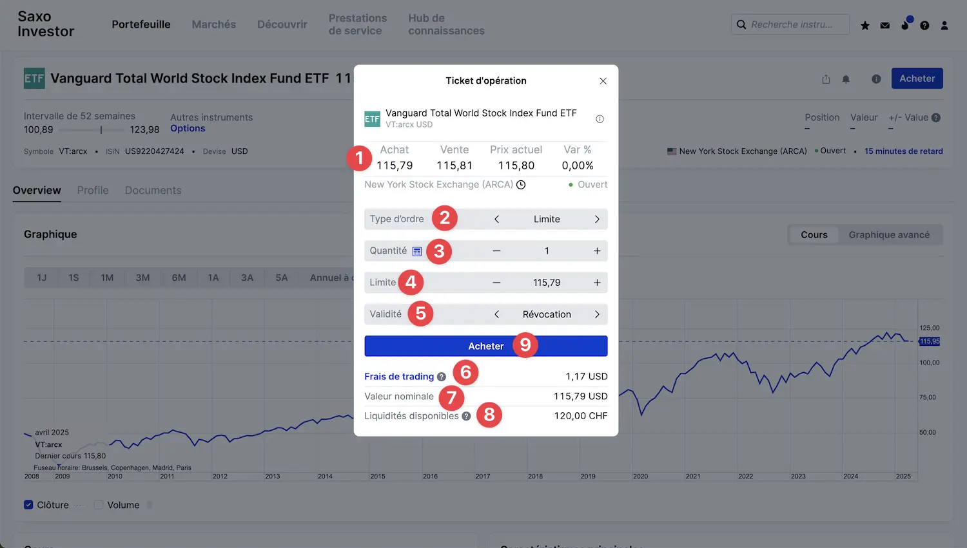Switch to the Profile tab
Viewport: 967px width, 548px height.
93,191
